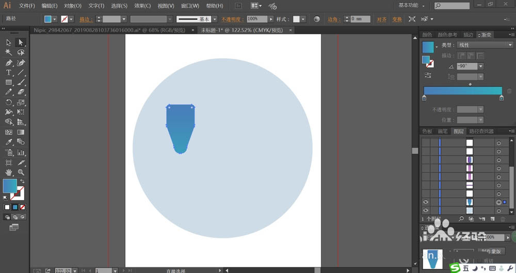This screenshot has width=516, height=273.
Task: Swap fill and stroke colors
Action: click(22, 181)
